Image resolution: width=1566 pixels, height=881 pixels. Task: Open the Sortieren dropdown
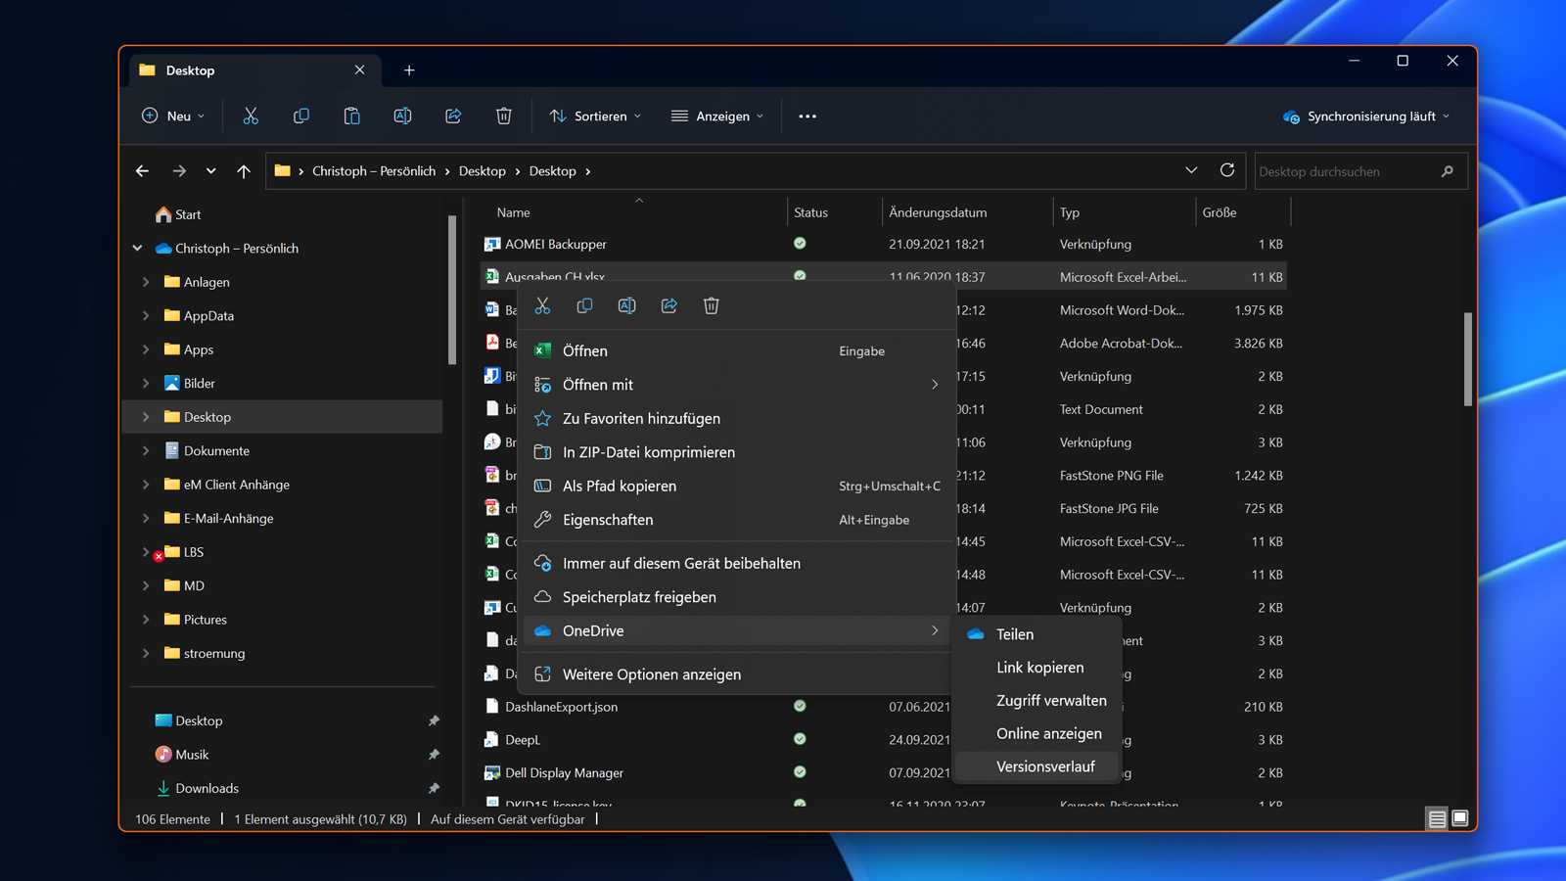pos(595,116)
